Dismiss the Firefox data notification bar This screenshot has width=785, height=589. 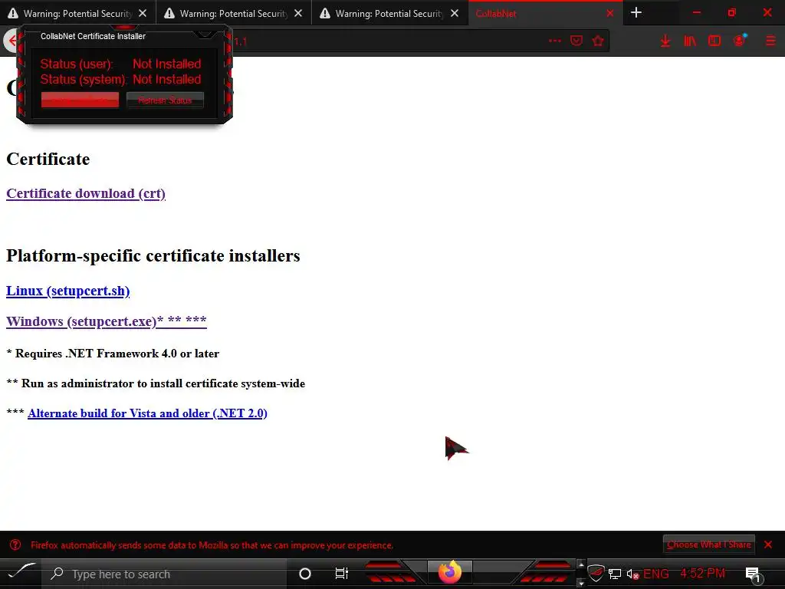click(768, 545)
